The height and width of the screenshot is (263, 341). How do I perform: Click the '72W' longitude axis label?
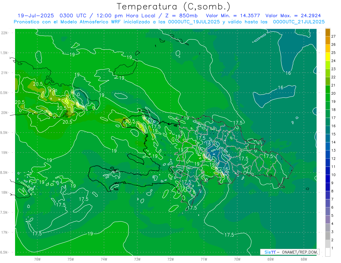170,259
